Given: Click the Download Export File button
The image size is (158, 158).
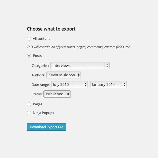Looking at the screenshot, I should (46, 127).
